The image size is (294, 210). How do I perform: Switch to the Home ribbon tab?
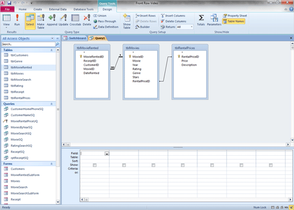coord(23,9)
